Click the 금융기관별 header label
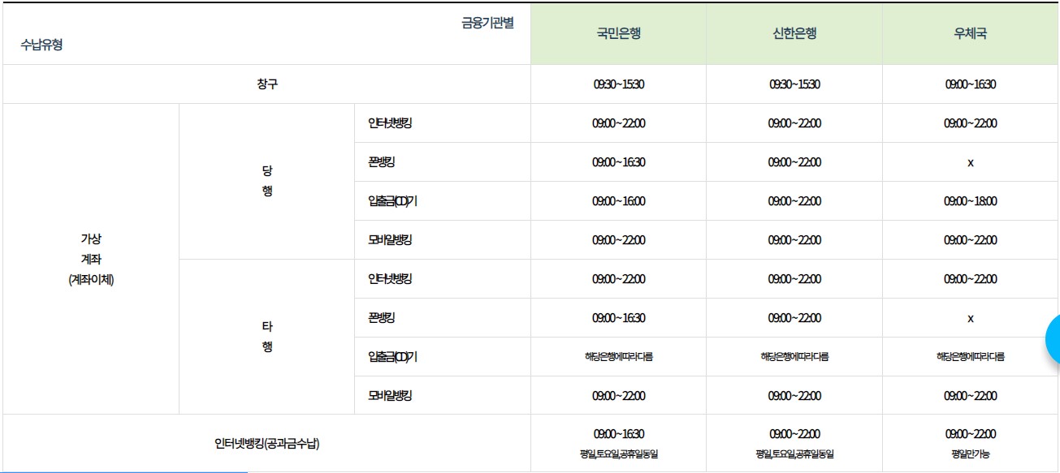This screenshot has height=473, width=1060. 487,23
